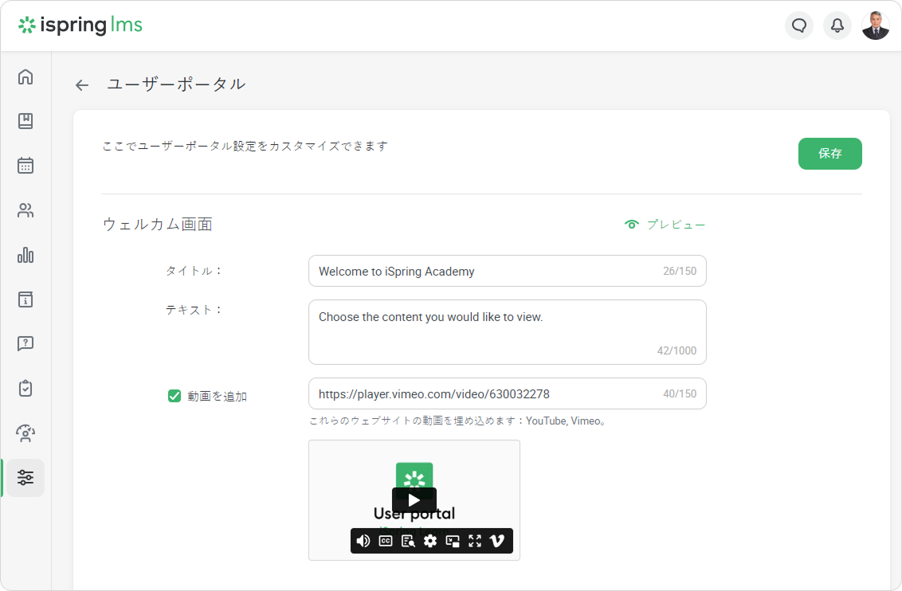Click the テキスト text area

[x=507, y=331]
